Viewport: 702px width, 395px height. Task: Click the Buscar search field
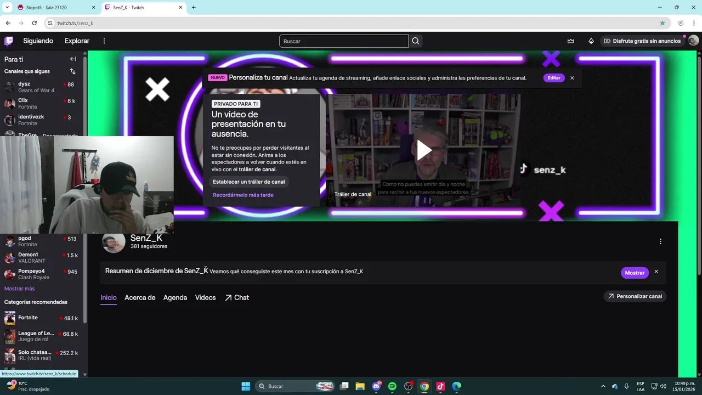[x=344, y=41]
